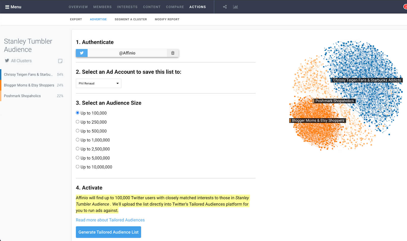This screenshot has width=407, height=241.
Task: Select the Up to 250,000 audience size
Action: coord(78,122)
